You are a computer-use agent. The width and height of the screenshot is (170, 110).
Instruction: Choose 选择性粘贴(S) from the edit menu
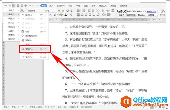pyautogui.click(x=34, y=36)
